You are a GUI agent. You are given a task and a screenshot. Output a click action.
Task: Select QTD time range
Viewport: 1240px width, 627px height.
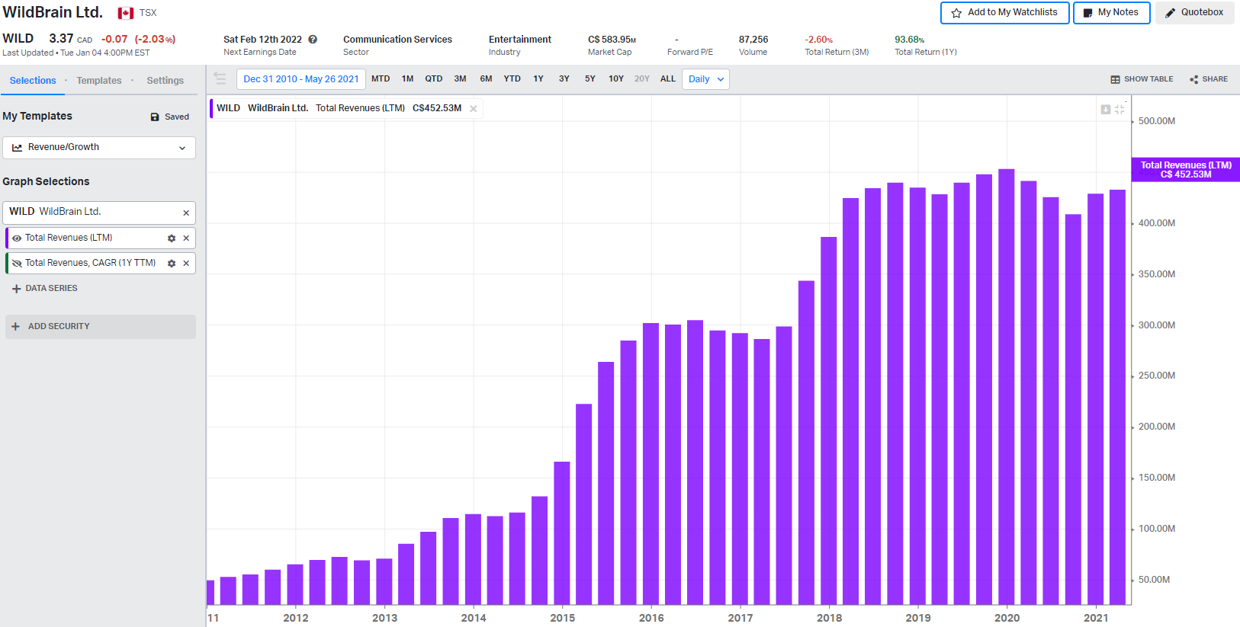click(434, 79)
